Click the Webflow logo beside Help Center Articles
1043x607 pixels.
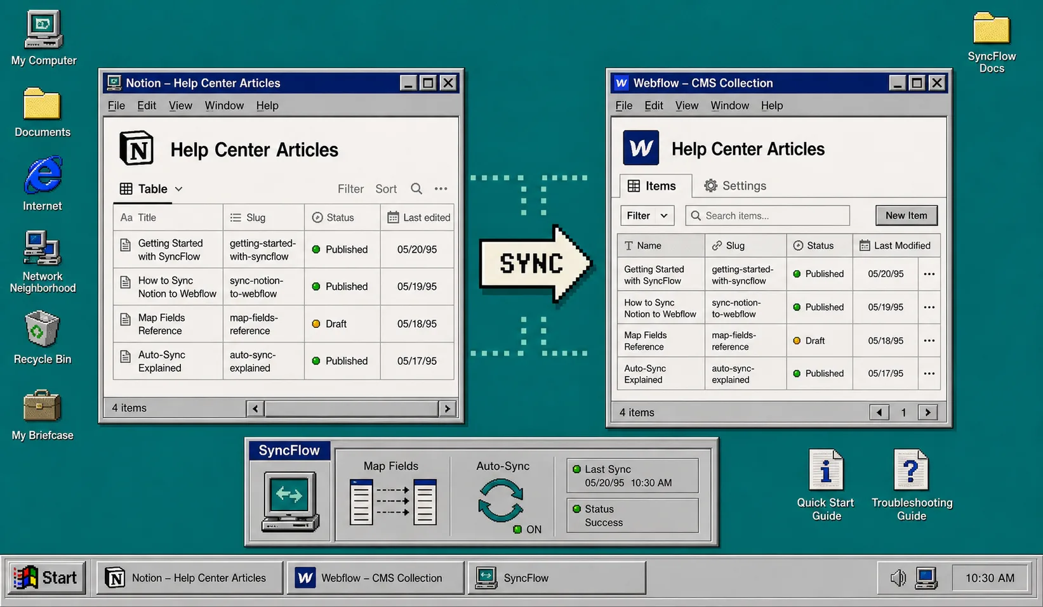[641, 148]
